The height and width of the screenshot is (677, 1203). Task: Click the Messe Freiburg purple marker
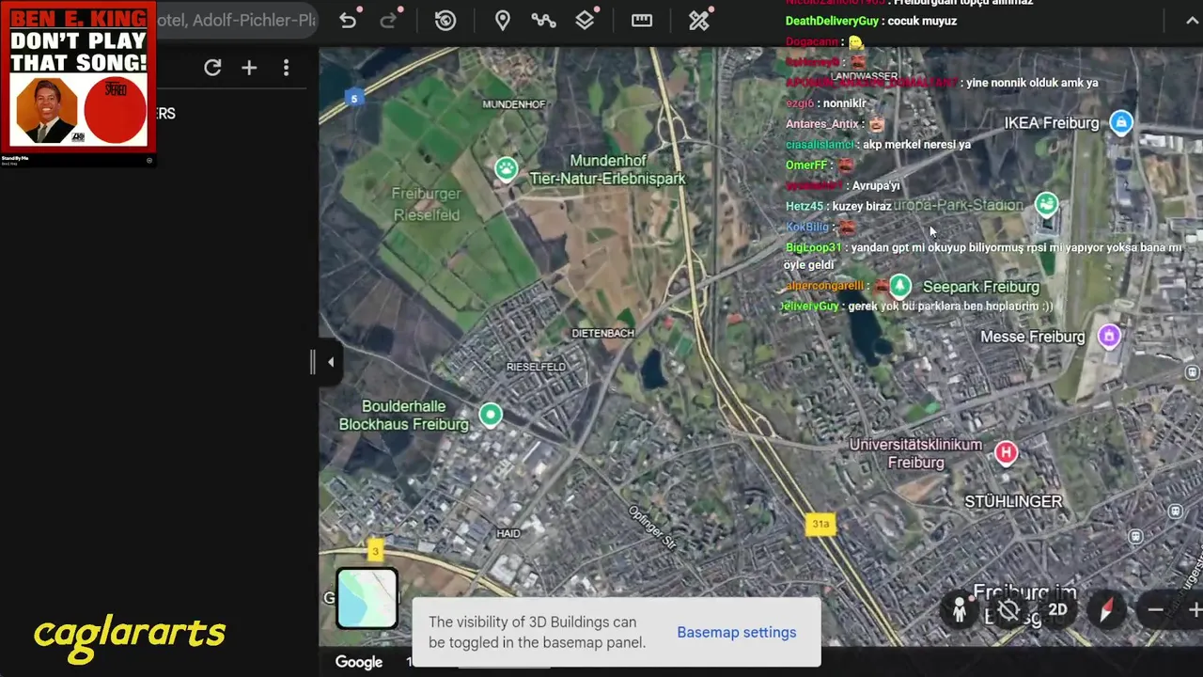1109,337
